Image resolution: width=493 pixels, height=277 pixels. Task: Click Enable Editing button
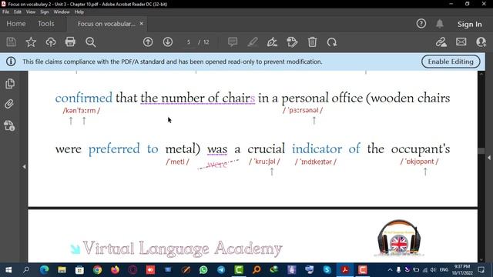451,62
